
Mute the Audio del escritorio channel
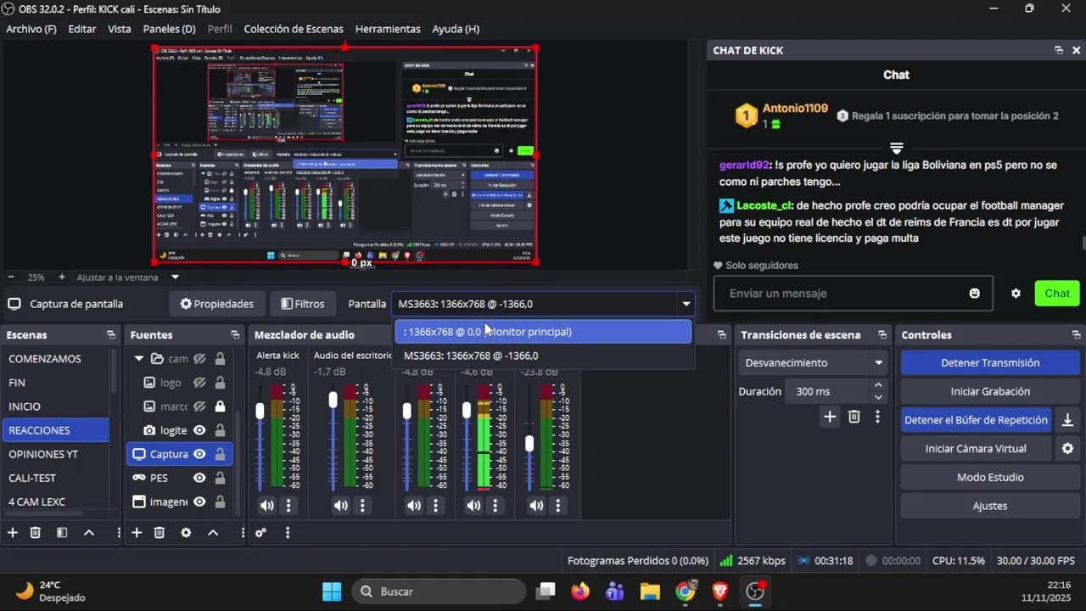tap(340, 506)
